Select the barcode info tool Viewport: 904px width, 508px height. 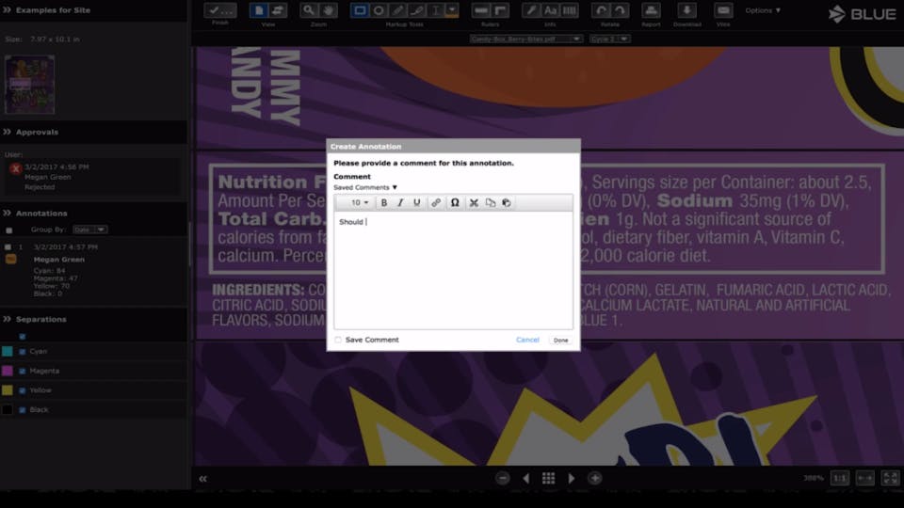pos(569,10)
